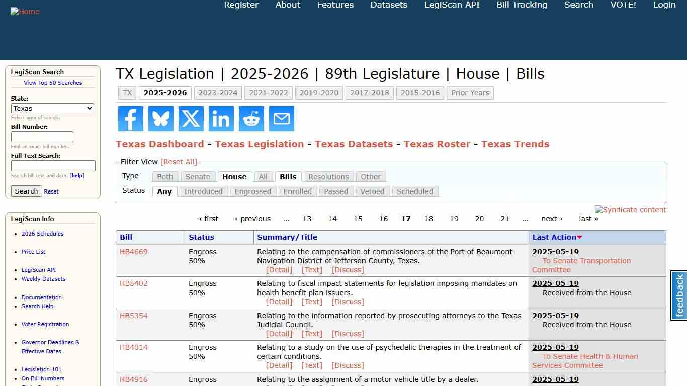Open bill HB4669 details
This screenshot has width=687, height=386.
click(133, 252)
